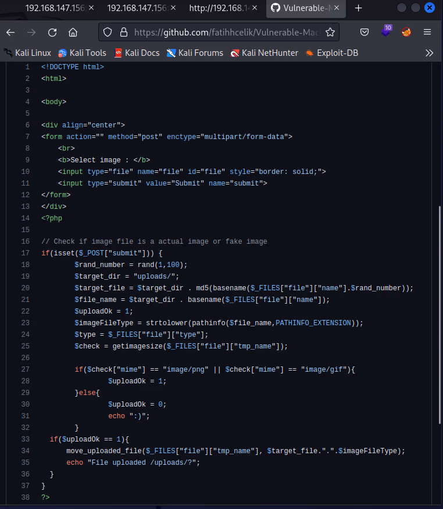The width and height of the screenshot is (443, 509).
Task: Open extension with badge count 10
Action: (x=386, y=31)
